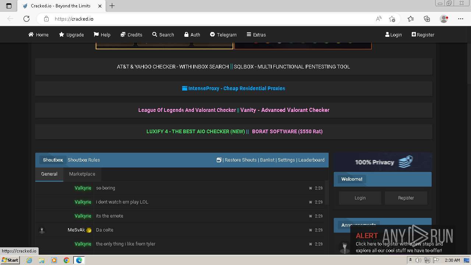Expand the Extras menu
This screenshot has height=265, width=471.
pos(256,35)
